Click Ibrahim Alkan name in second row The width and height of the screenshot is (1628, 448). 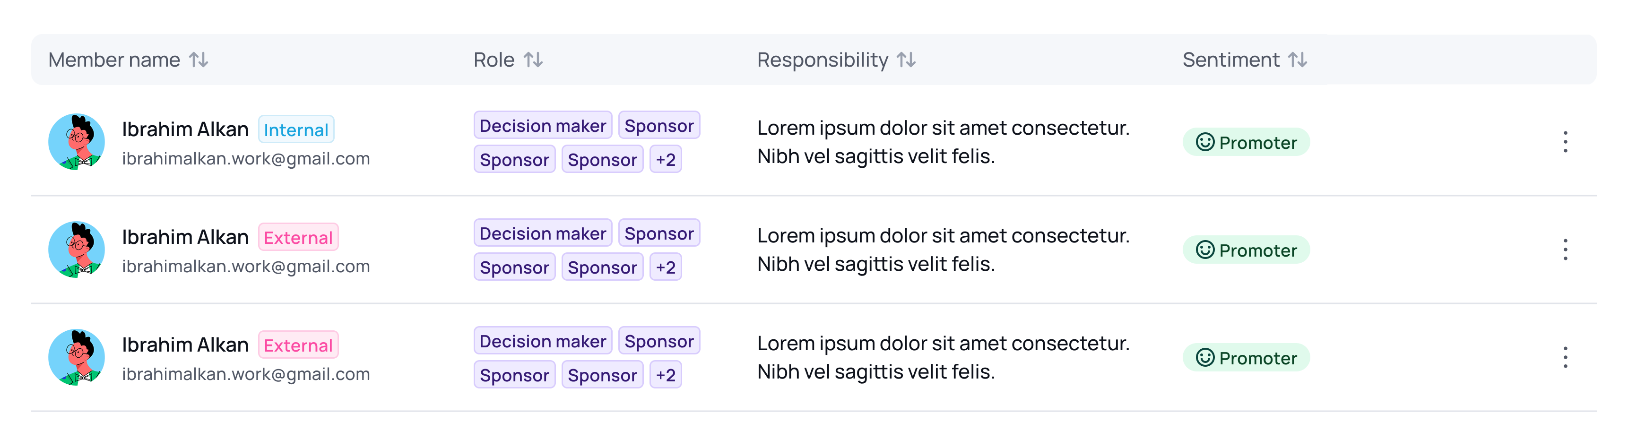185,237
